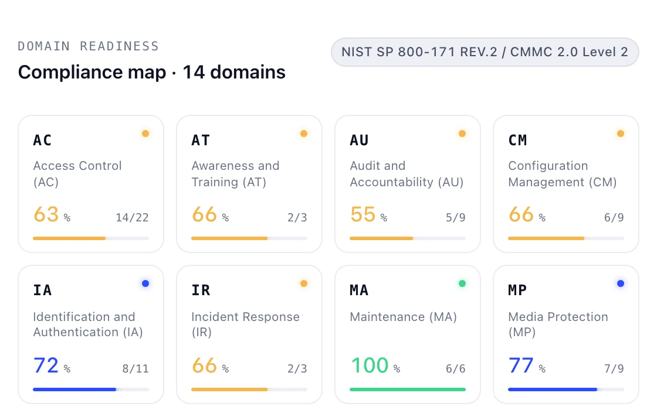Click the AU domain code heading
The image size is (657, 410).
click(359, 140)
